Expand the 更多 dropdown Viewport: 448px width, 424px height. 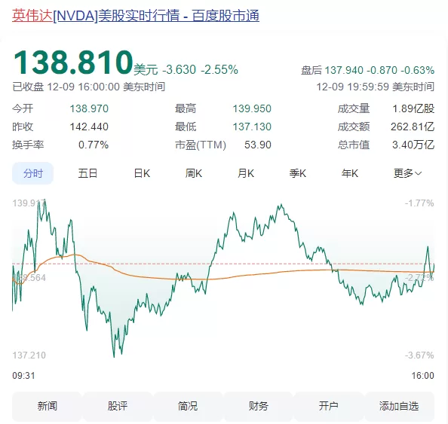pos(407,173)
